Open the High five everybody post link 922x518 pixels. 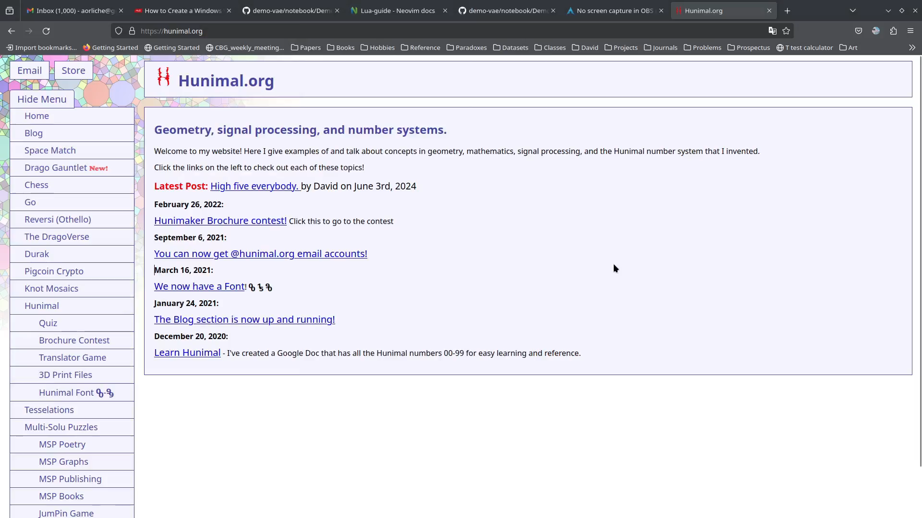coord(255,186)
